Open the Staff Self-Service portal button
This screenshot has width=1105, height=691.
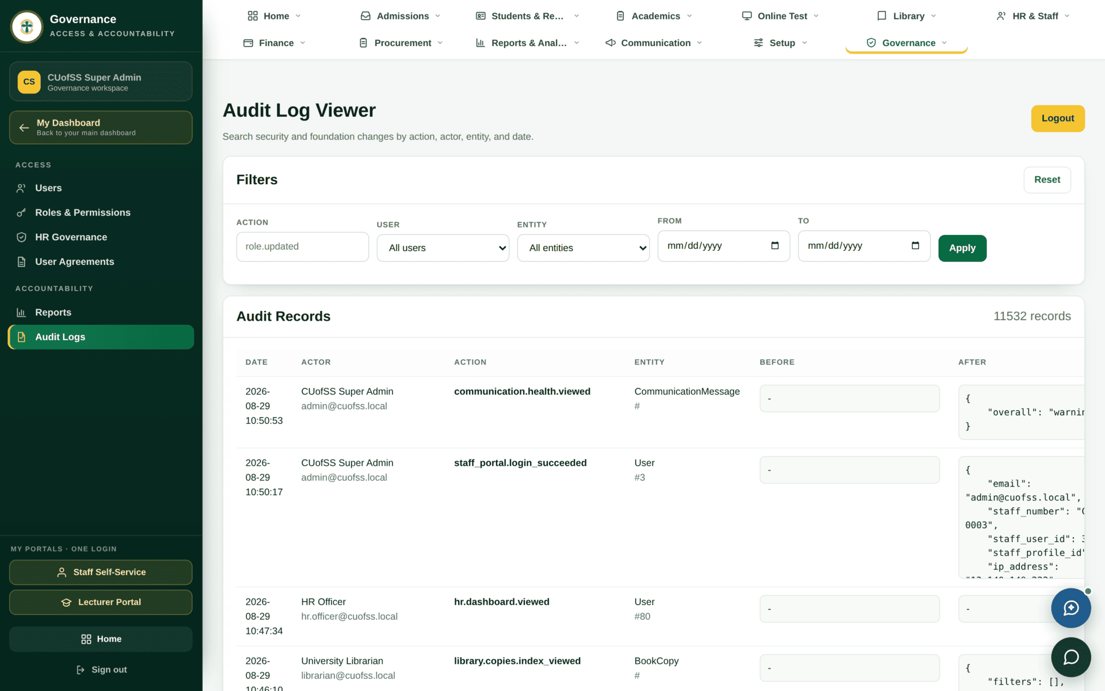click(101, 572)
